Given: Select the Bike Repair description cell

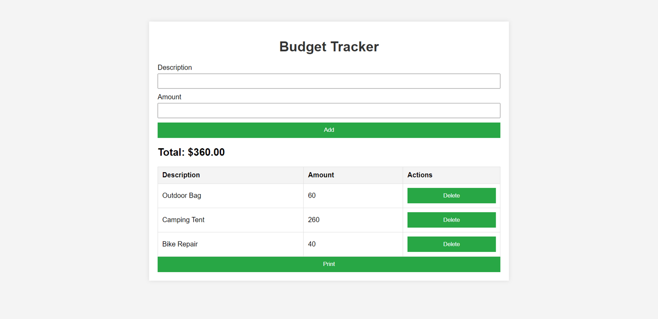Looking at the screenshot, I should click(180, 244).
